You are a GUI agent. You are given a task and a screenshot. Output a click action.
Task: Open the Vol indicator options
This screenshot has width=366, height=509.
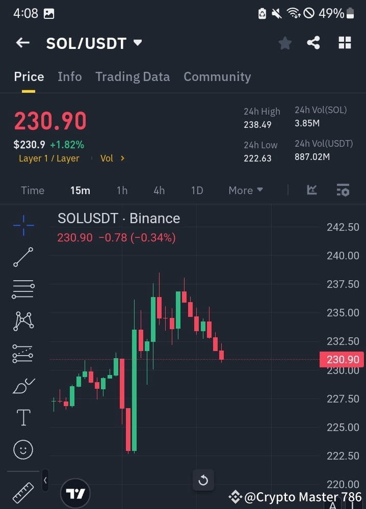pyautogui.click(x=111, y=158)
